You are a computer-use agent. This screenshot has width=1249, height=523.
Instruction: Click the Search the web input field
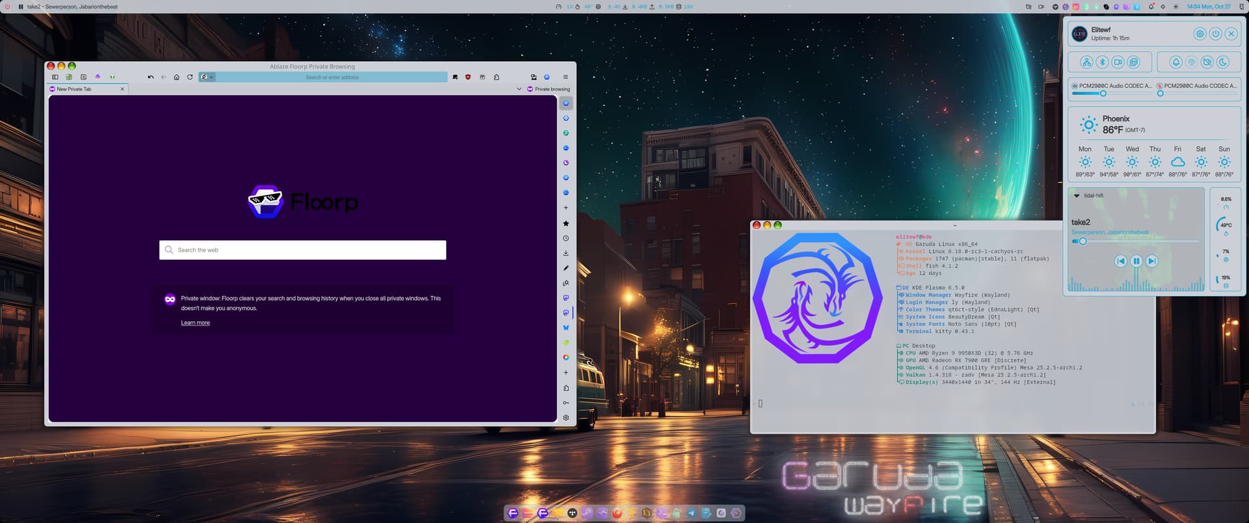pos(302,250)
